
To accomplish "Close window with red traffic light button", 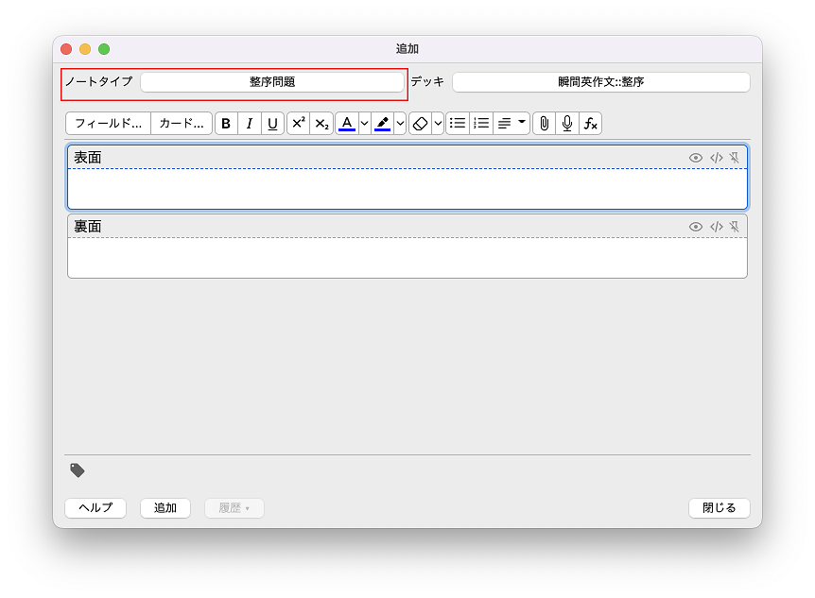I will (66, 49).
